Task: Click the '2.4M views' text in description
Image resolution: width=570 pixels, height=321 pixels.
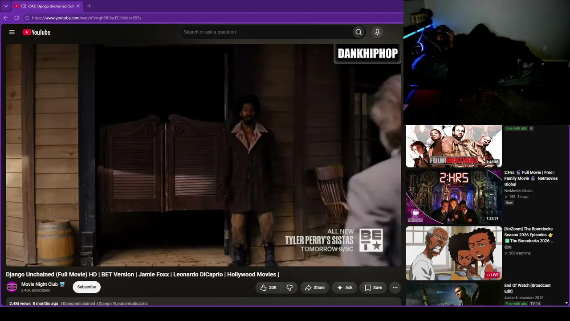Action: point(20,304)
